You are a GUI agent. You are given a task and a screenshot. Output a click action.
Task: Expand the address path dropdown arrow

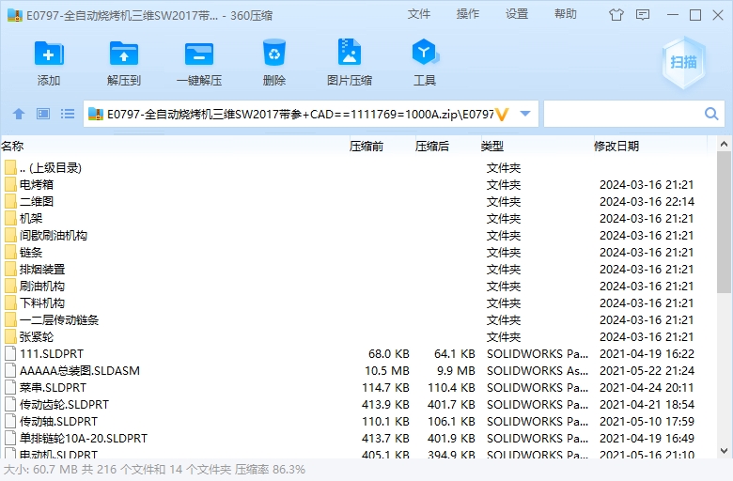525,114
